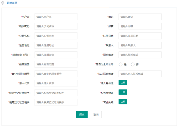Cancel the form with 取消 button
The width and height of the screenshot is (178, 127).
pos(96,114)
